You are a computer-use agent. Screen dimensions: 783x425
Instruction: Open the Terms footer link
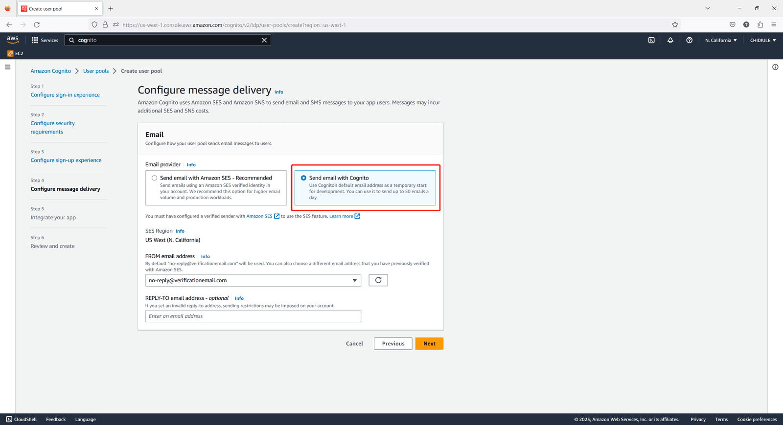721,419
